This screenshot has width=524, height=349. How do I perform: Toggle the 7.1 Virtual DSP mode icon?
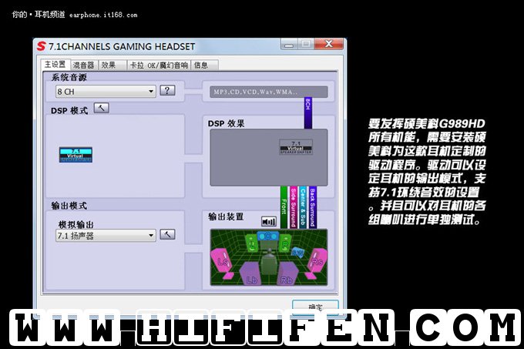[76, 155]
